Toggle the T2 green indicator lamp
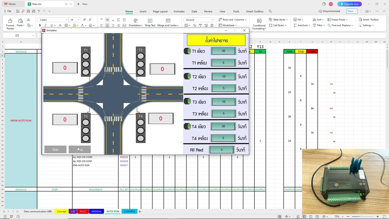The height and width of the screenshot is (219, 389). [187, 76]
